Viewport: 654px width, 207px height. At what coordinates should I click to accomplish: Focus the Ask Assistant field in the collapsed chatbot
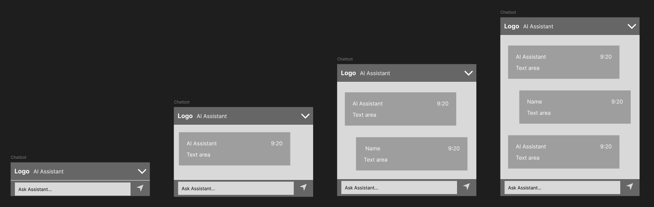[x=72, y=189]
